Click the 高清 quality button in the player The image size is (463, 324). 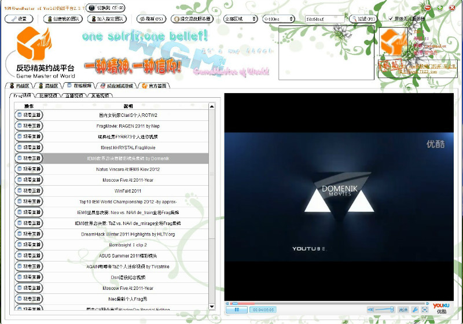(x=403, y=310)
